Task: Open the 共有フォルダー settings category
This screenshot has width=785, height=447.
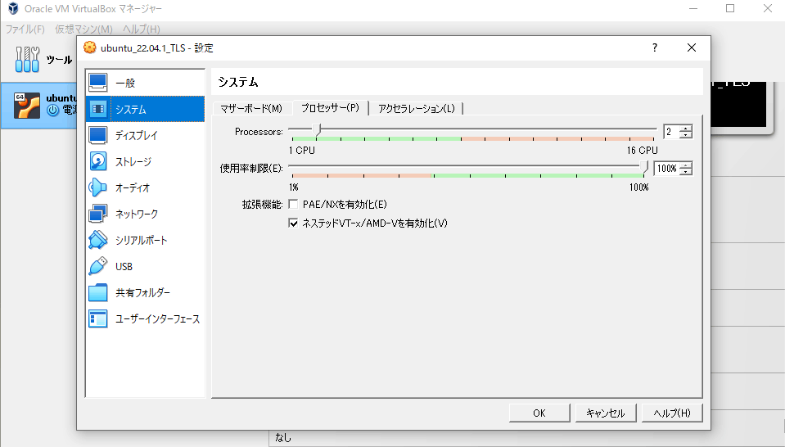Action: [145, 292]
